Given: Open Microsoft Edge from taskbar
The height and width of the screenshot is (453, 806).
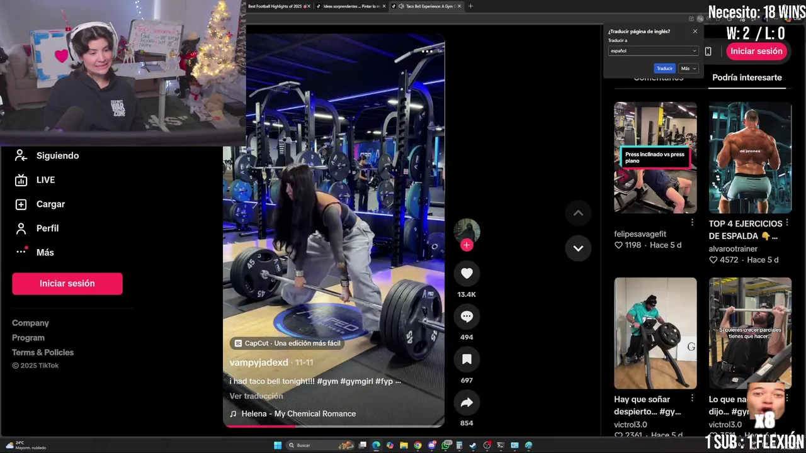Looking at the screenshot, I should click(x=376, y=445).
